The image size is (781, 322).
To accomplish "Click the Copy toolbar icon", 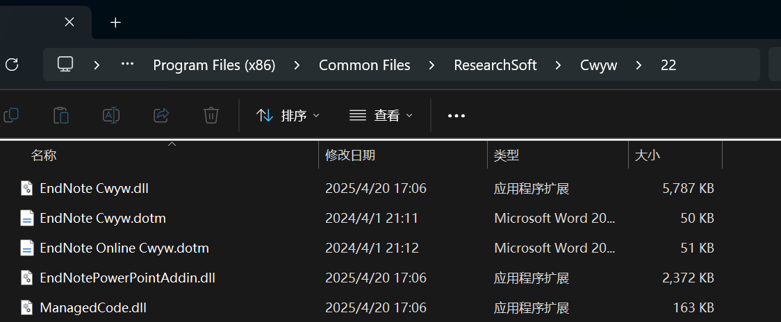I will point(10,115).
